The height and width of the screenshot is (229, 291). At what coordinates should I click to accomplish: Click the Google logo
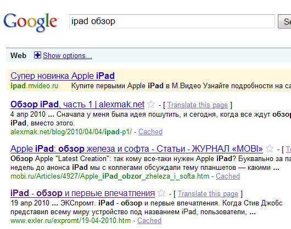31,22
